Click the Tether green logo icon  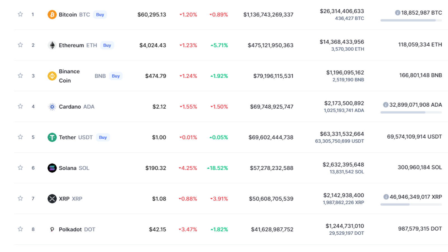click(x=52, y=137)
